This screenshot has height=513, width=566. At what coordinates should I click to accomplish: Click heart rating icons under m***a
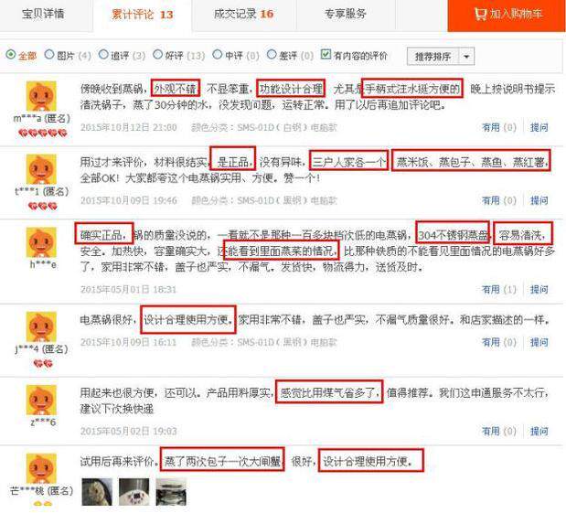43,134
